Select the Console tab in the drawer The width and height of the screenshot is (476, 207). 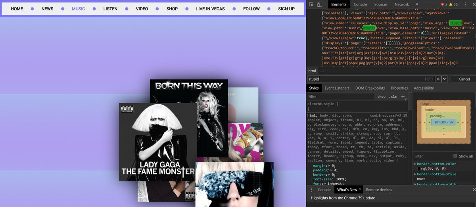(x=324, y=190)
